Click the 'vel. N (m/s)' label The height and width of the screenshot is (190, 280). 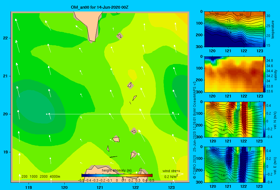click(x=275, y=120)
